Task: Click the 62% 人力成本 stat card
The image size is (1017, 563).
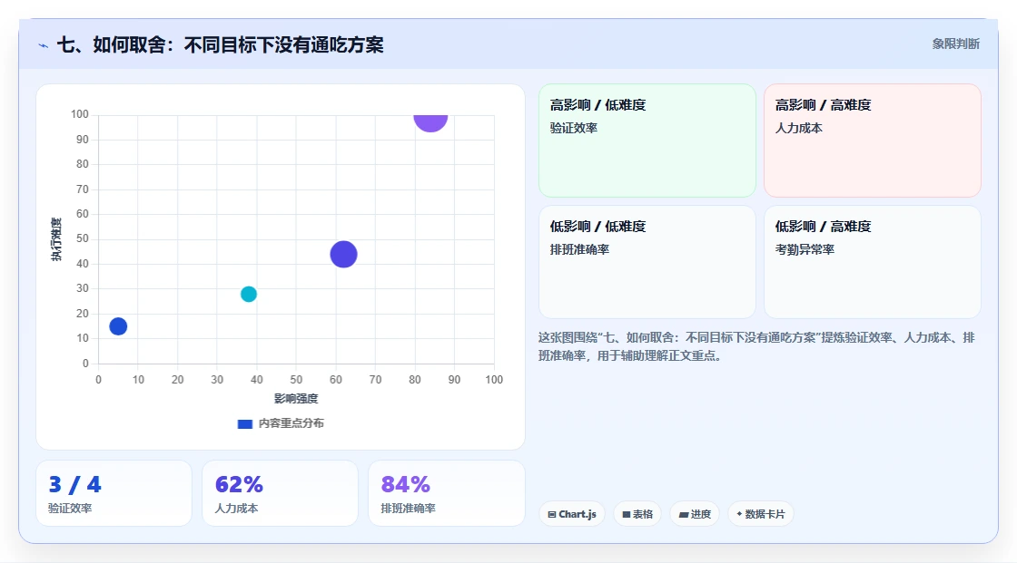Action: tap(281, 493)
